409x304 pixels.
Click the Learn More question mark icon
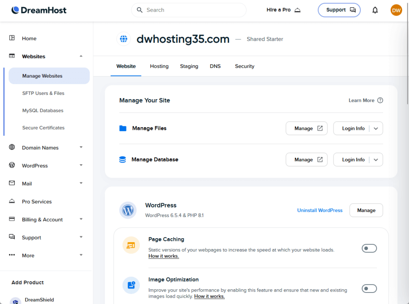tap(380, 100)
